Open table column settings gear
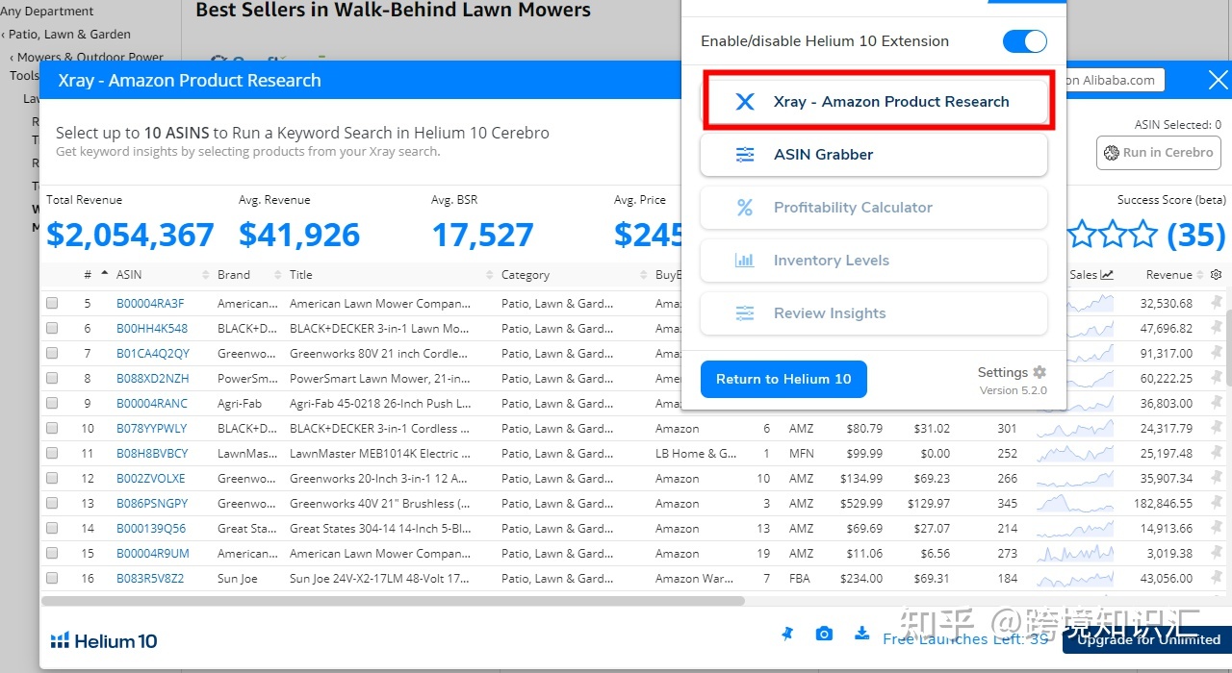1232x673 pixels. click(x=1217, y=275)
